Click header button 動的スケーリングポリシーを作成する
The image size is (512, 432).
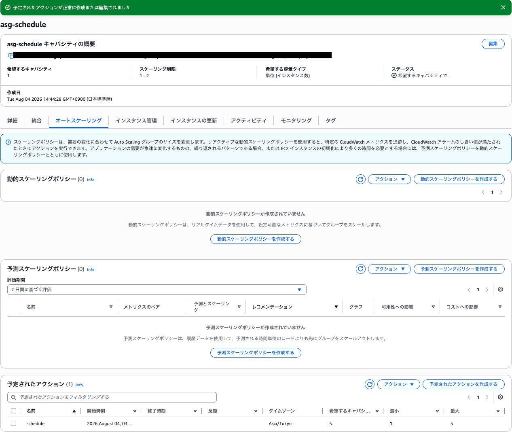pos(459,179)
